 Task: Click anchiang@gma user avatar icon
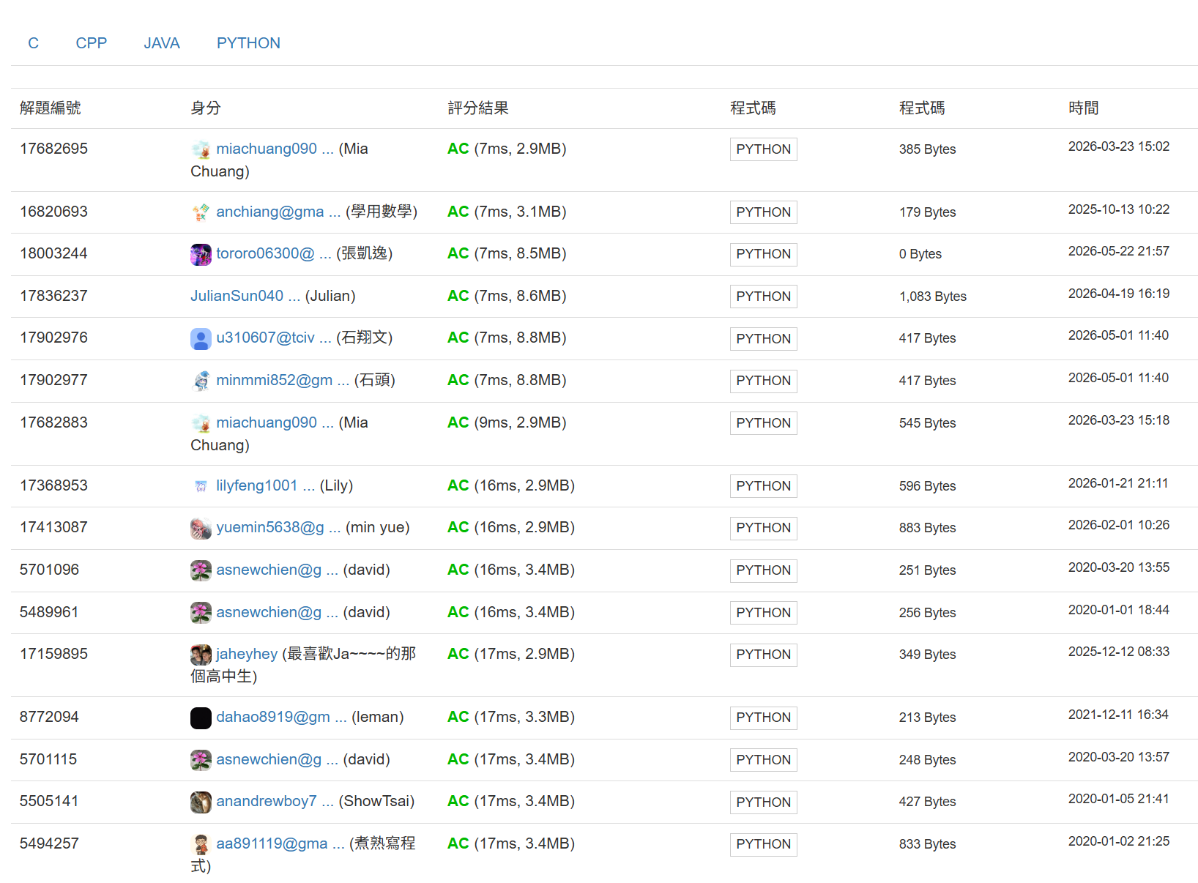click(201, 212)
